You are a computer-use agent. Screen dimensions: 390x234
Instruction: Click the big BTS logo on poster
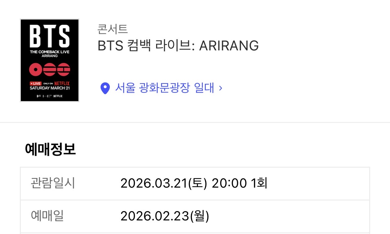click(50, 36)
